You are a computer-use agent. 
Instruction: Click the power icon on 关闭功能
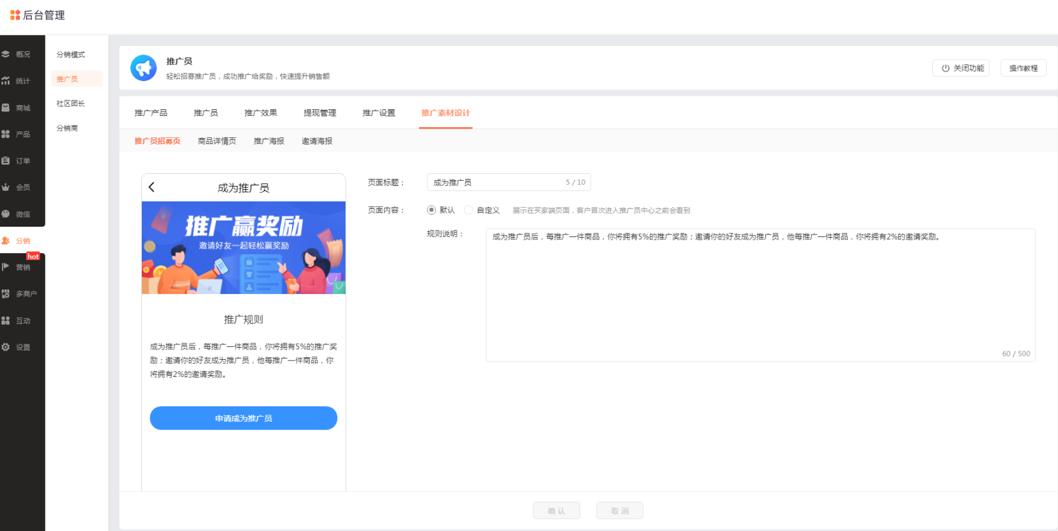coord(946,68)
